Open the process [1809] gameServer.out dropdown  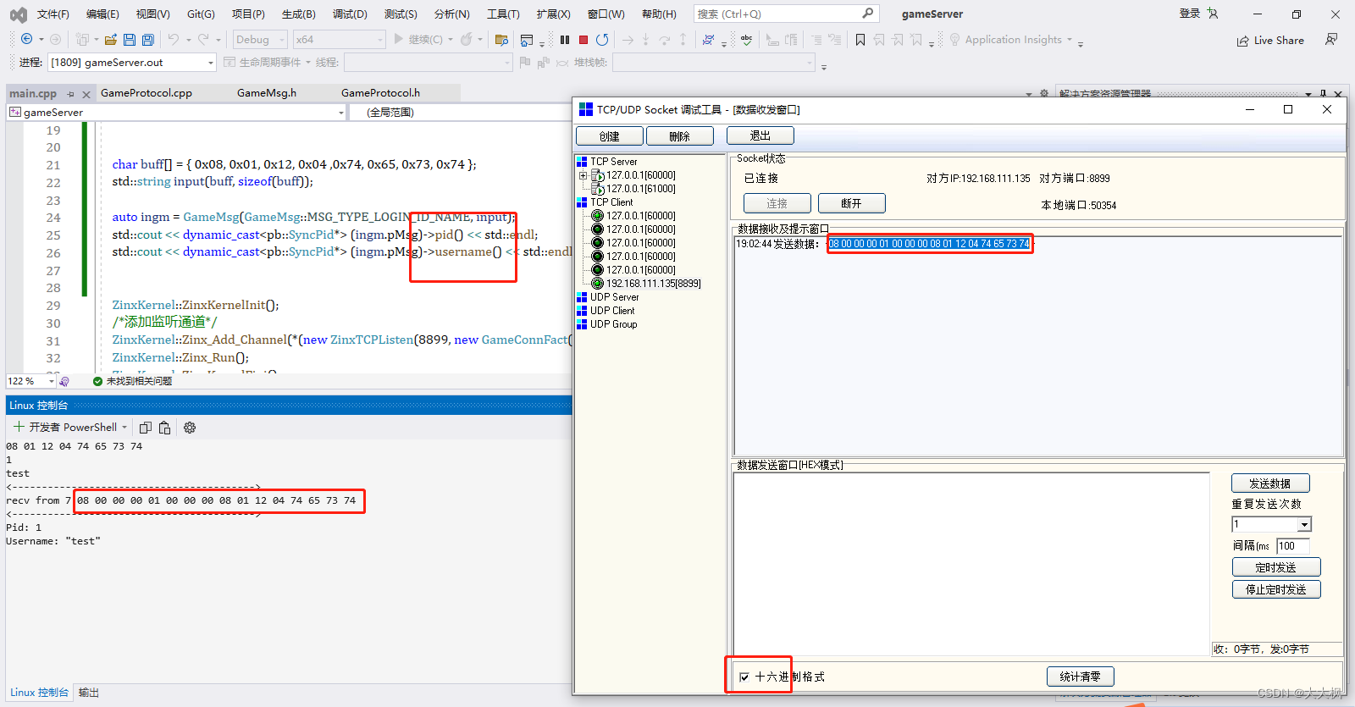pyautogui.click(x=132, y=62)
